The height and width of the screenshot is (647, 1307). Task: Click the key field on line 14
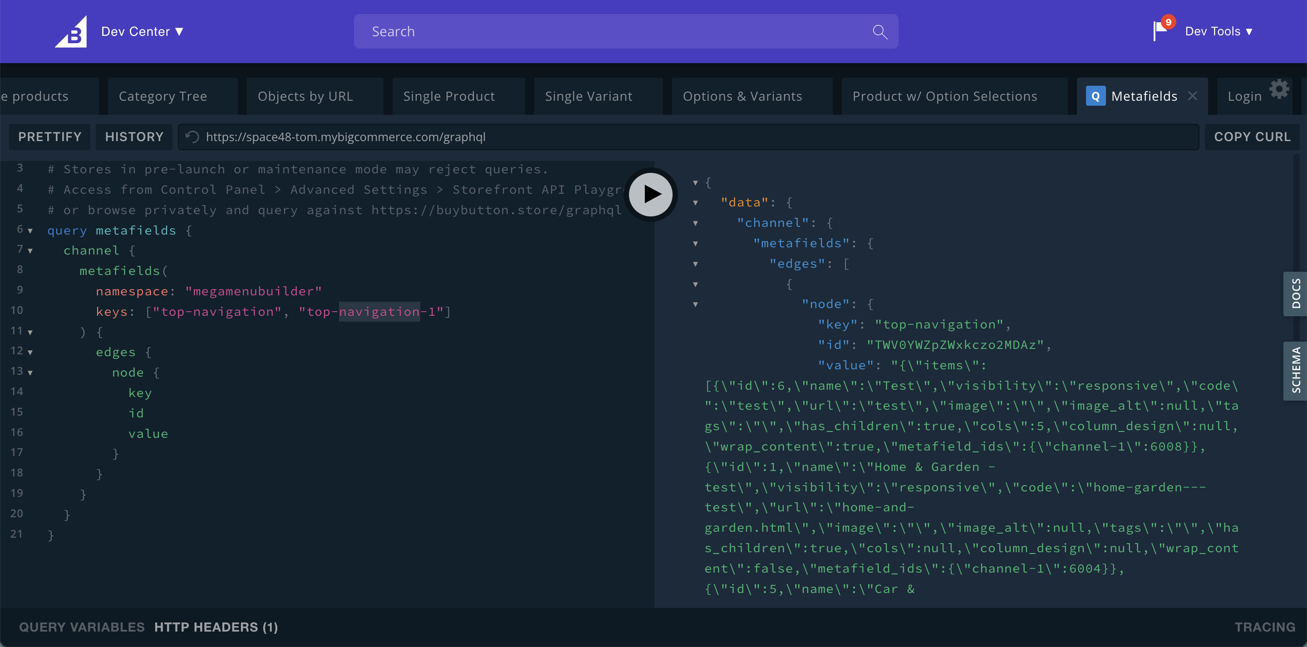tap(140, 393)
